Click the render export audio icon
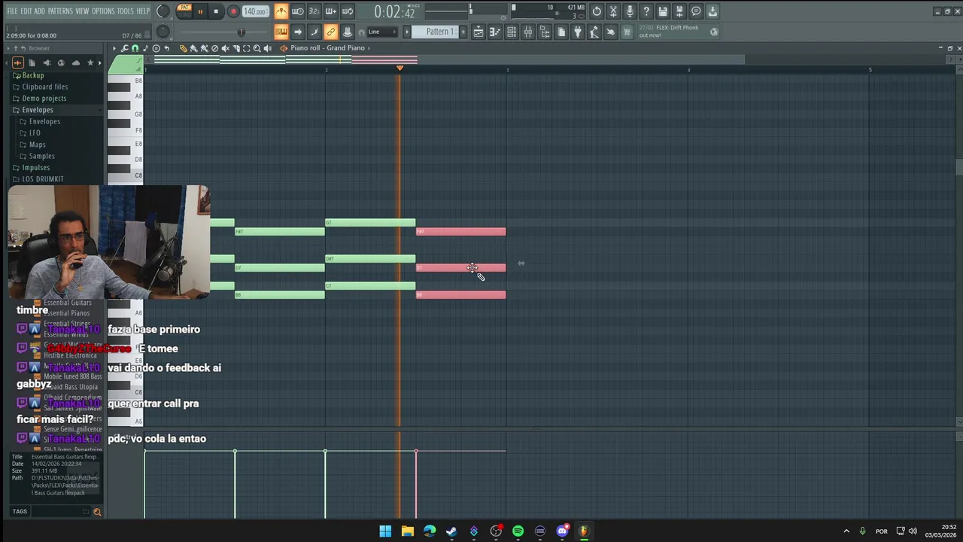This screenshot has width=963, height=542. (x=679, y=11)
